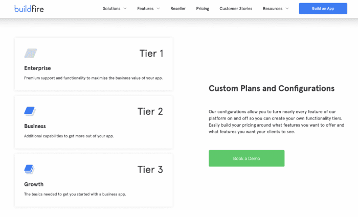Screen dimensions: 358x217
Task: Expand the Features dropdown chevron
Action: pyautogui.click(x=158, y=9)
